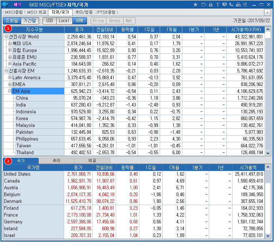Minimize the 6432 MSCI/FTSE window
Viewport: 274px width, 242px height.
pos(254,5)
